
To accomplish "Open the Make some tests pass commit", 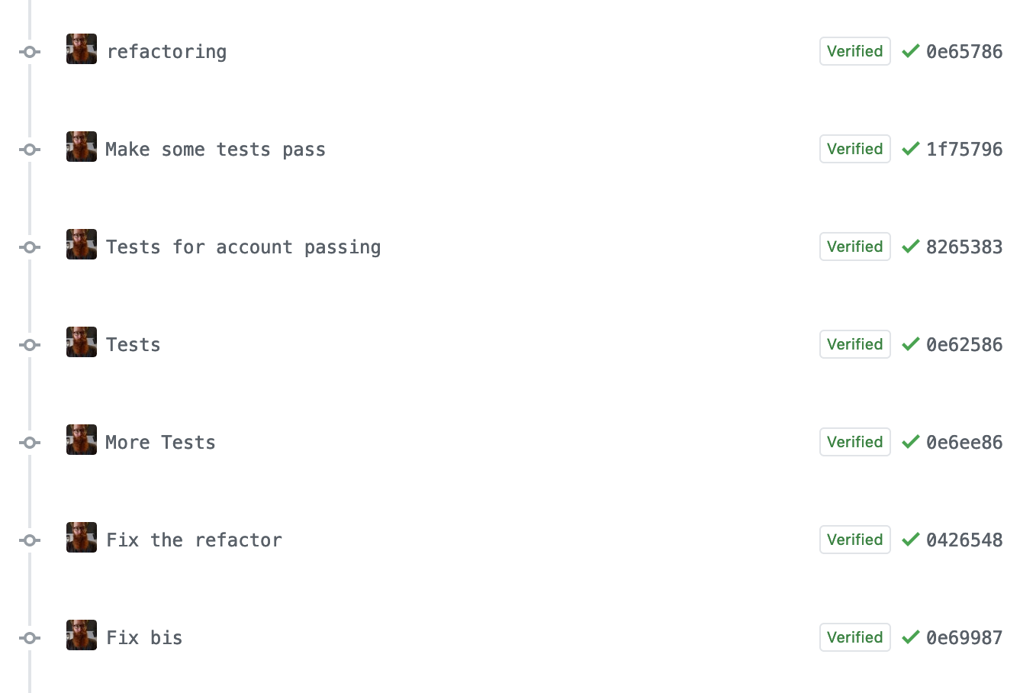I will pyautogui.click(x=216, y=150).
